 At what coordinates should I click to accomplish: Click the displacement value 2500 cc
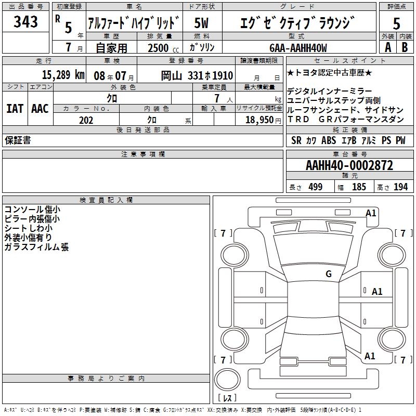(163, 48)
